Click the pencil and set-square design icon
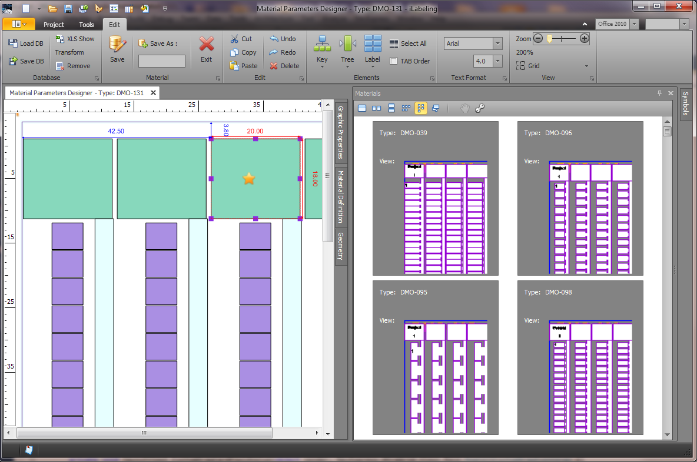 [99, 8]
